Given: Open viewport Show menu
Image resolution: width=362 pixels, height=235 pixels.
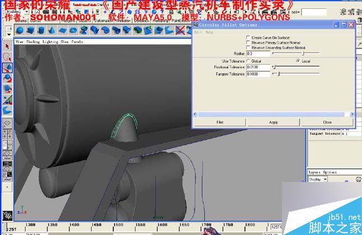Looking at the screenshot, I should [x=64, y=42].
